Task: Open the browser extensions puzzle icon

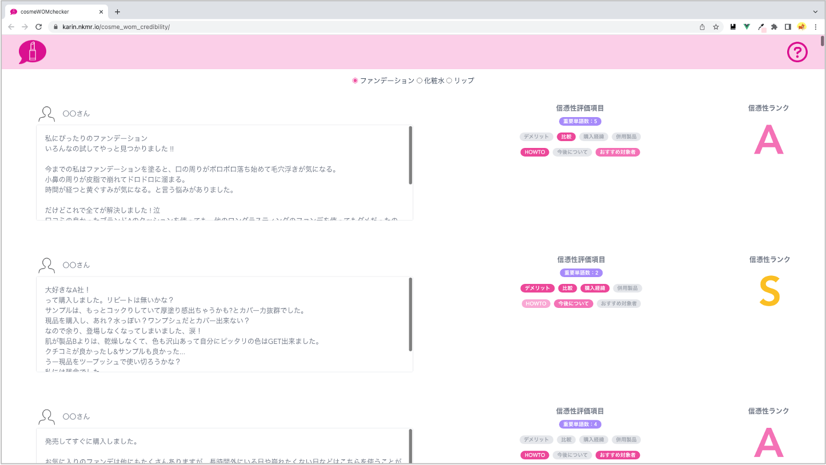Action: tap(773, 26)
